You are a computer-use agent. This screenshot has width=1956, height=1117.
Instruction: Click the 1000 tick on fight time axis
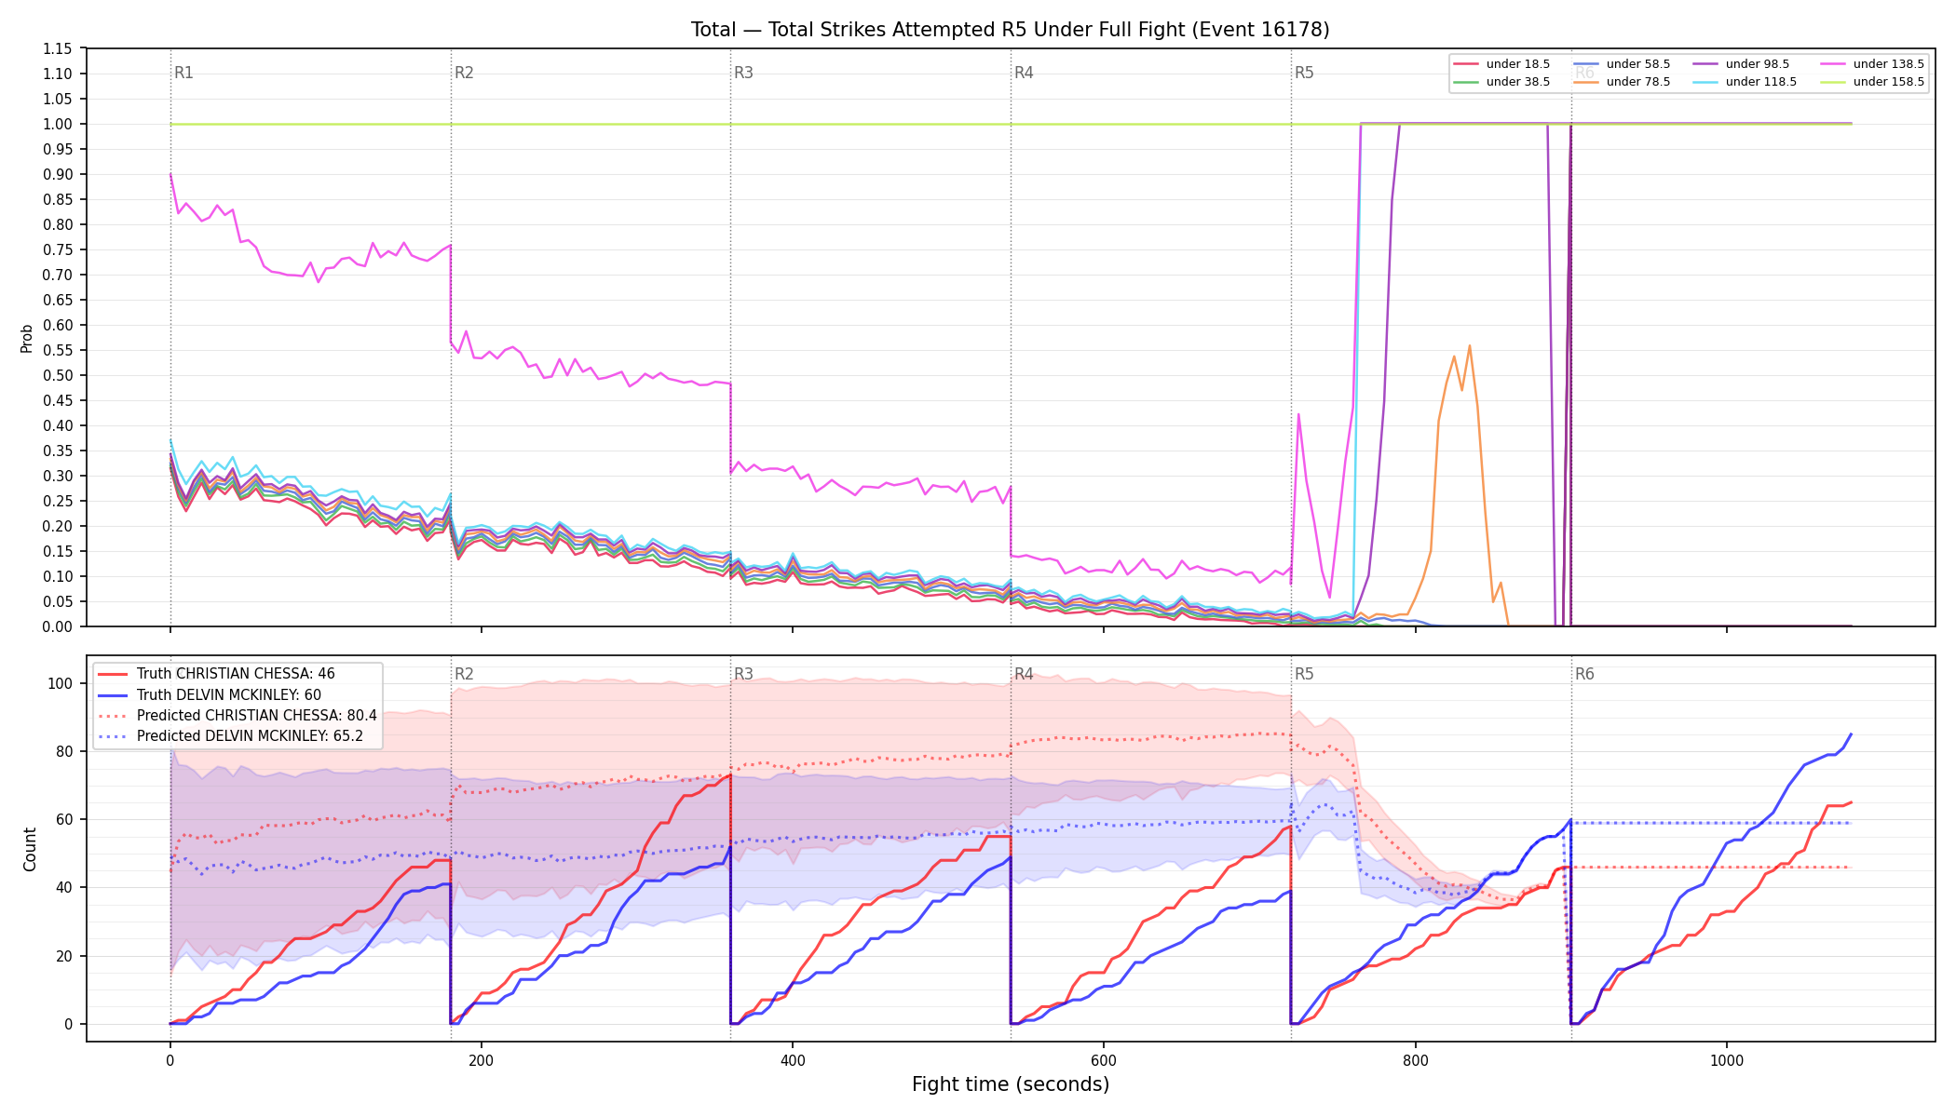pyautogui.click(x=1727, y=1060)
